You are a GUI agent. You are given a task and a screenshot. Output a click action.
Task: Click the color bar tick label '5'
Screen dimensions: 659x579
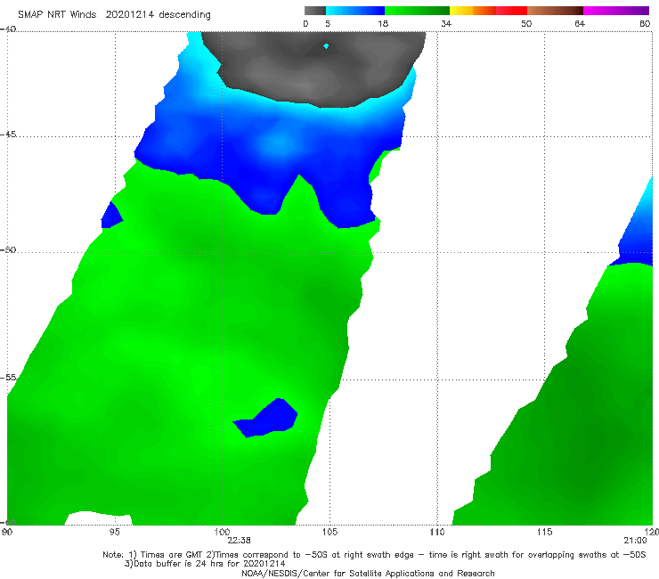328,23
